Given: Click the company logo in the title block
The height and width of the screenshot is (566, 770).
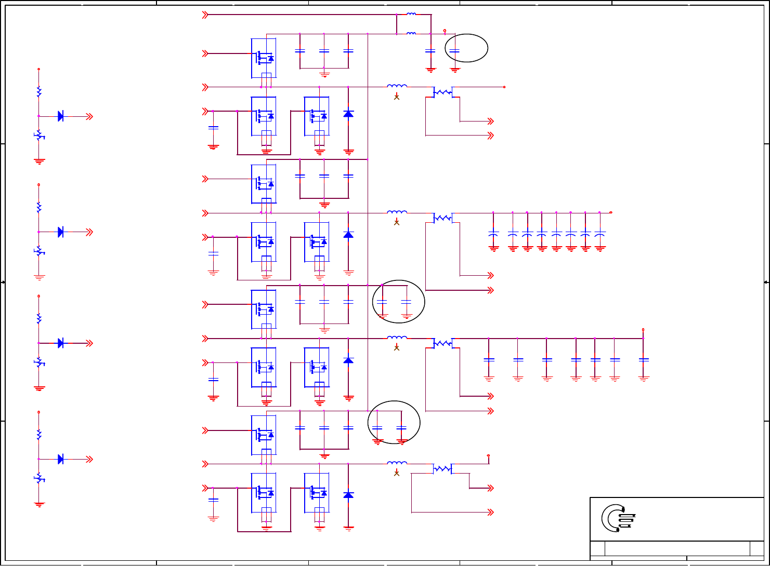Looking at the screenshot, I should [618, 518].
